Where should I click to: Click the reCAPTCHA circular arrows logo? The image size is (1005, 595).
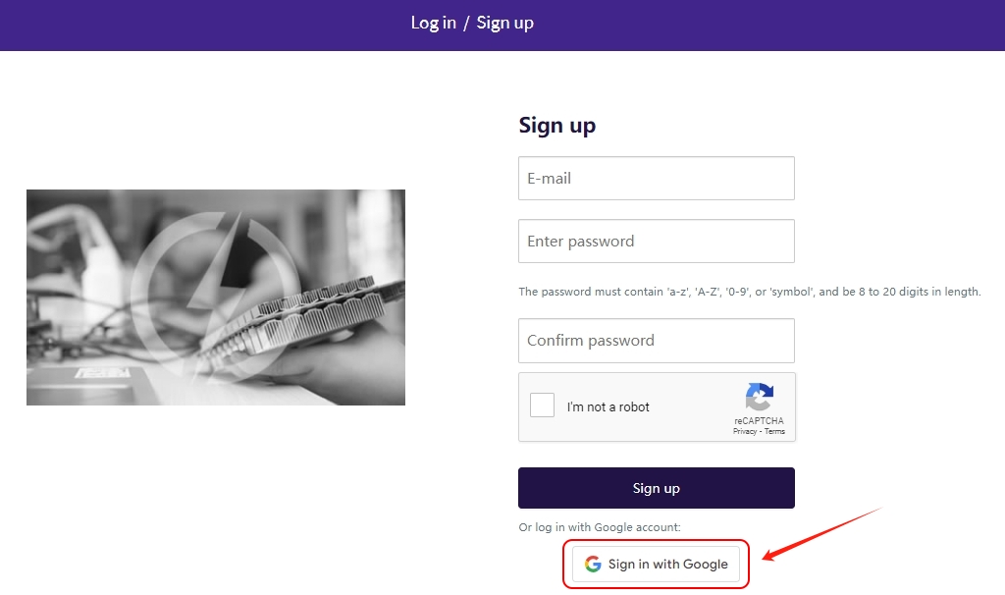[759, 398]
